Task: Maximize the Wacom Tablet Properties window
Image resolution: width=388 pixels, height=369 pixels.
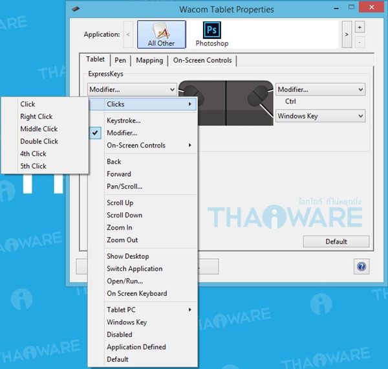Action: 351,7
